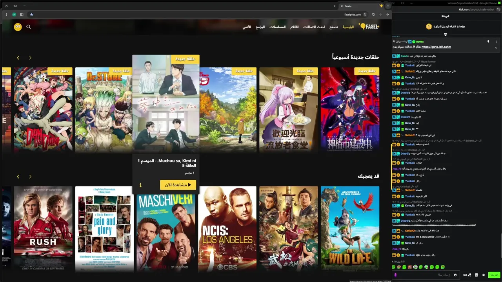
Task: Click the purple microphone icon in chat input
Action: tap(396, 275)
